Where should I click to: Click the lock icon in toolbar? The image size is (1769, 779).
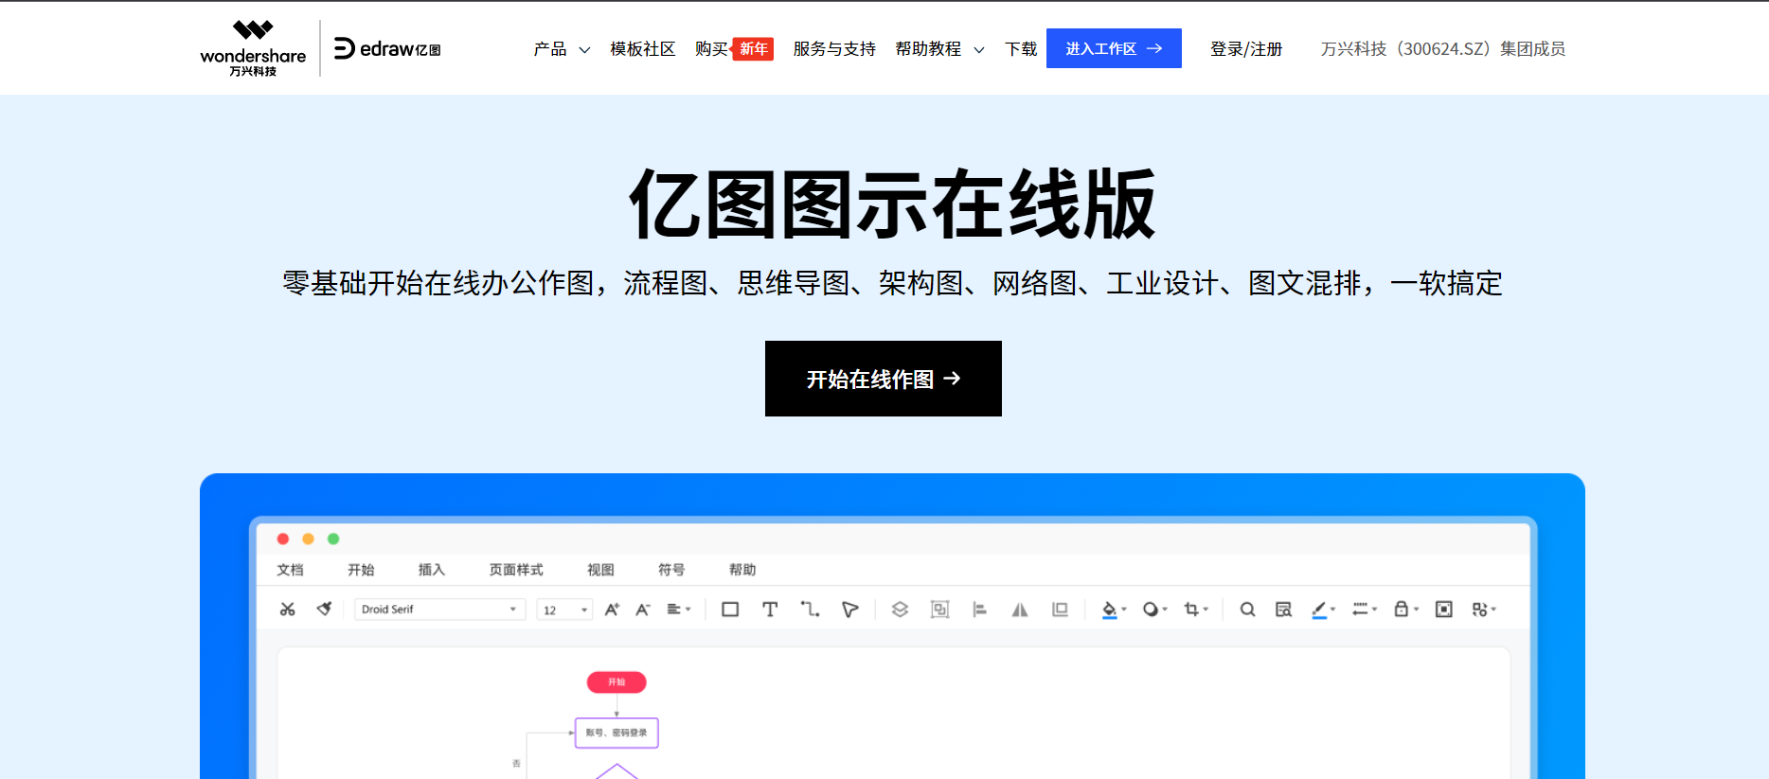(x=1402, y=610)
